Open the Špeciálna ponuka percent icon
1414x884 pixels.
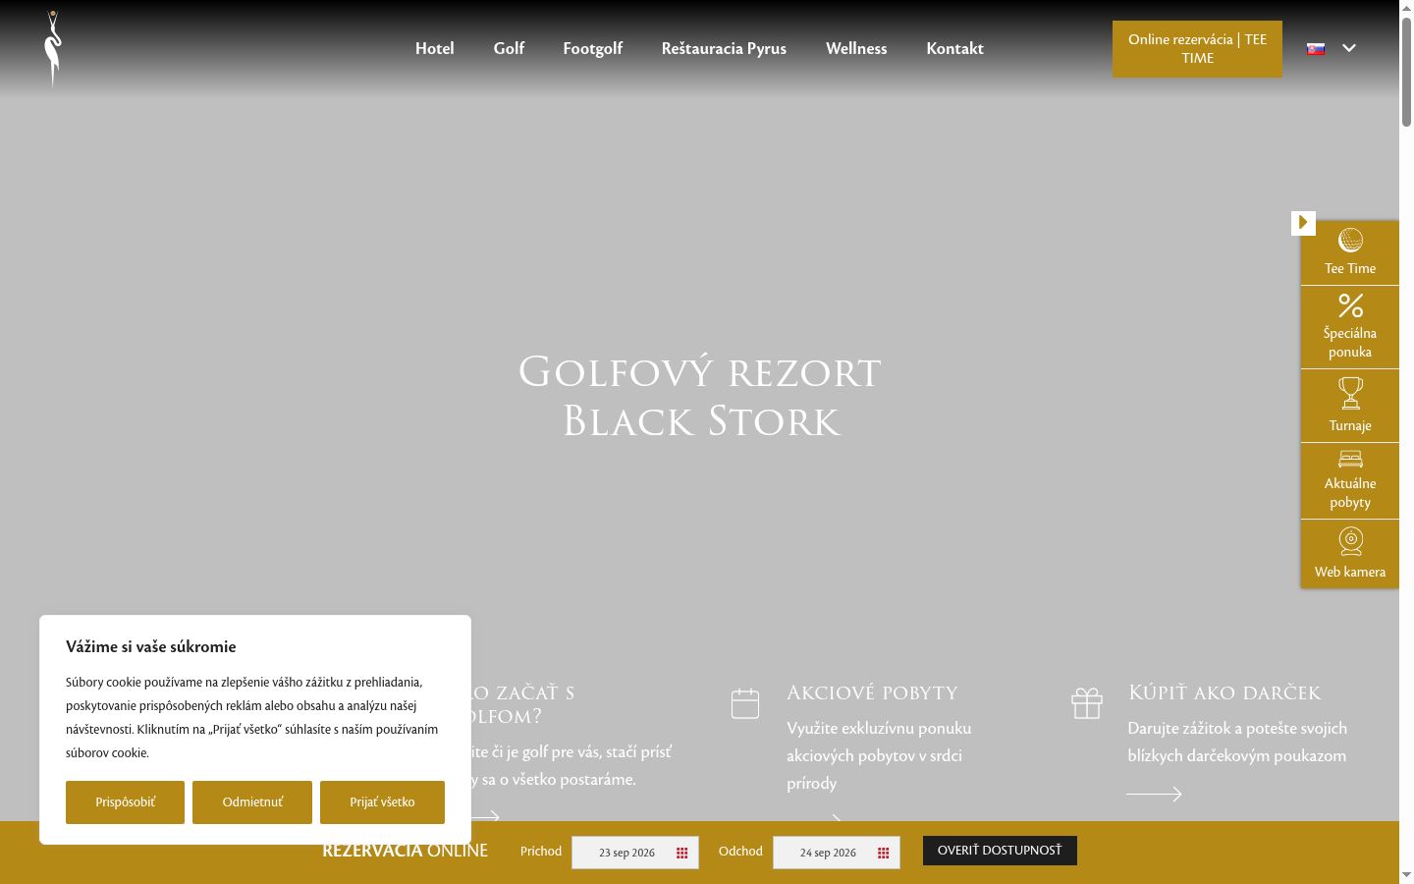(1350, 305)
